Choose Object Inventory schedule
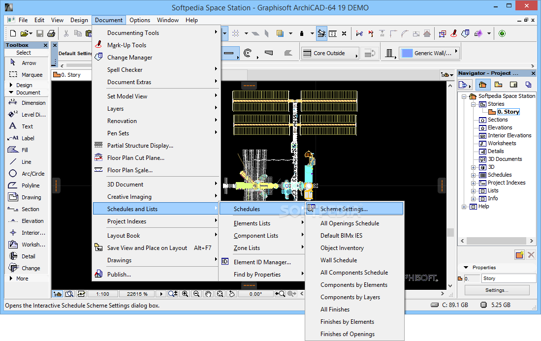Image resolution: width=541 pixels, height=341 pixels. [342, 248]
